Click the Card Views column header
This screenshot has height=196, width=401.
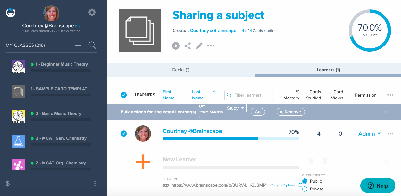pyautogui.click(x=337, y=95)
